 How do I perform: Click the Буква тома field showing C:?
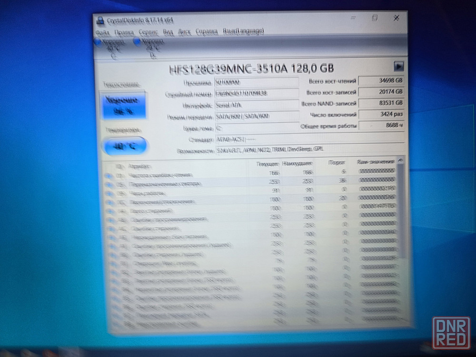click(x=257, y=128)
